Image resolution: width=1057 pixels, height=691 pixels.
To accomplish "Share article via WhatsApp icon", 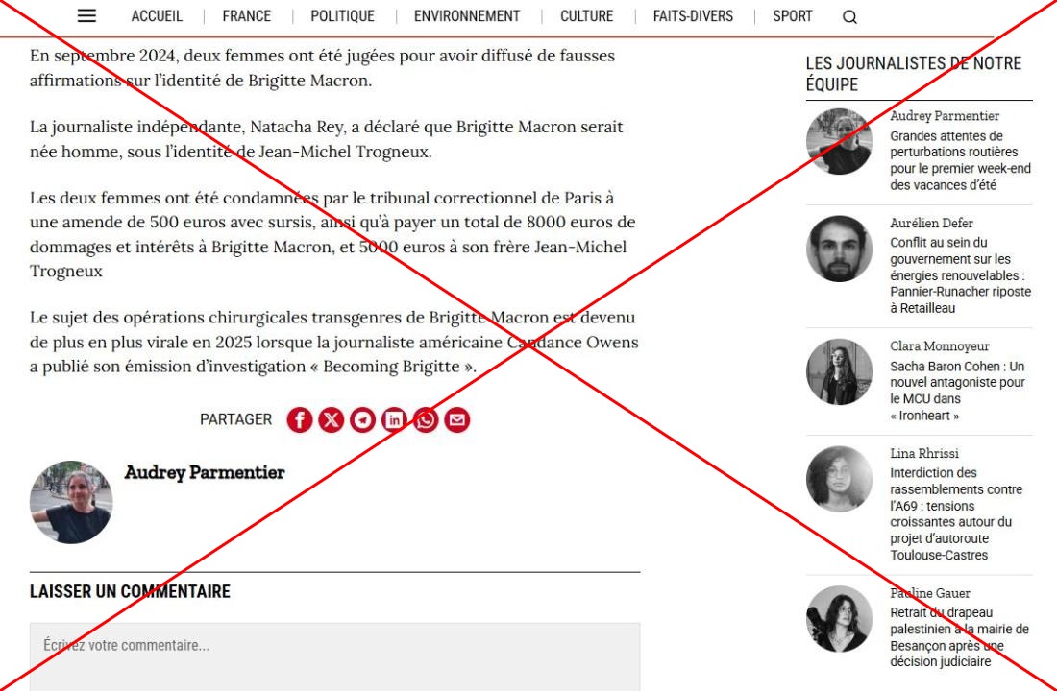I will (426, 419).
